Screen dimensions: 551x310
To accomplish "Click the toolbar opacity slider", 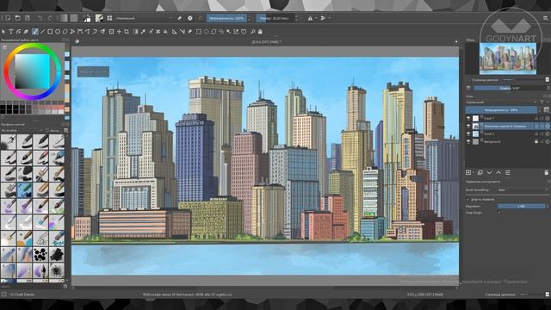I will pos(226,18).
